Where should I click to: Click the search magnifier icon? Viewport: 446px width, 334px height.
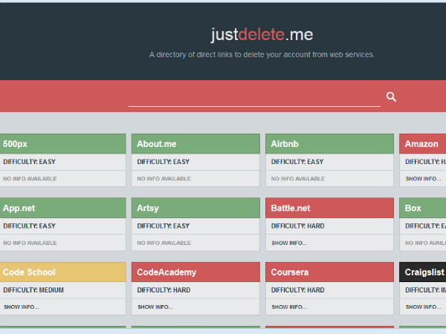pyautogui.click(x=392, y=96)
